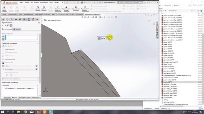This screenshot has height=114, width=204.
Task: Click the angle value spinner arrows
Action: tap(36, 69)
